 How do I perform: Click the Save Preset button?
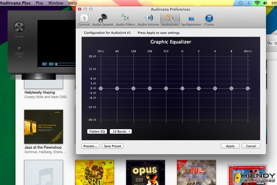pyautogui.click(x=113, y=146)
